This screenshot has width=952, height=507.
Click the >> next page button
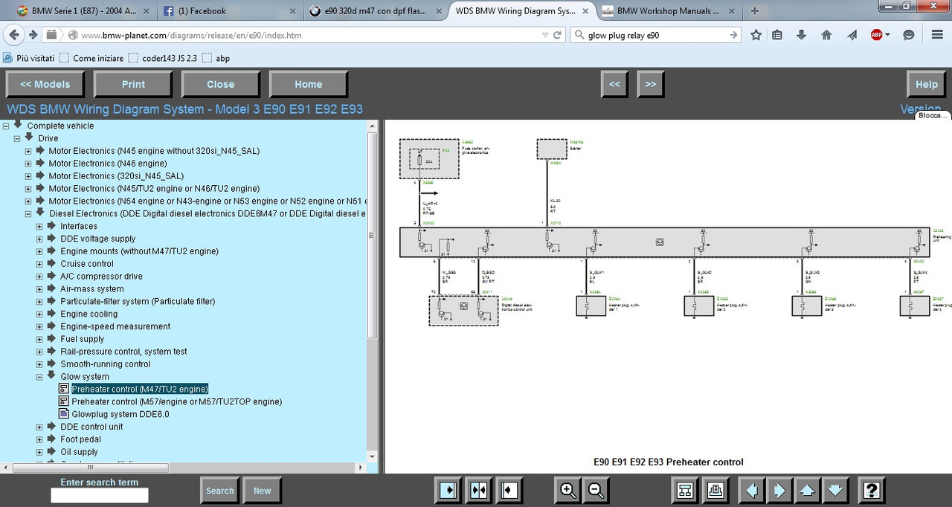tap(651, 84)
